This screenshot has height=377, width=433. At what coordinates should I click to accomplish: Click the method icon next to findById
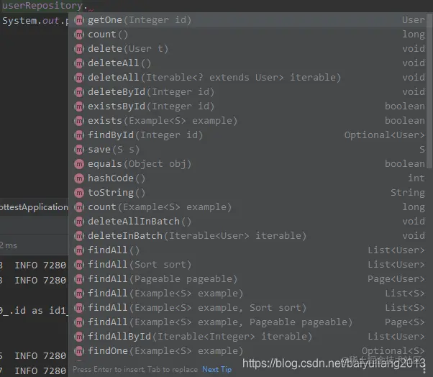79,135
